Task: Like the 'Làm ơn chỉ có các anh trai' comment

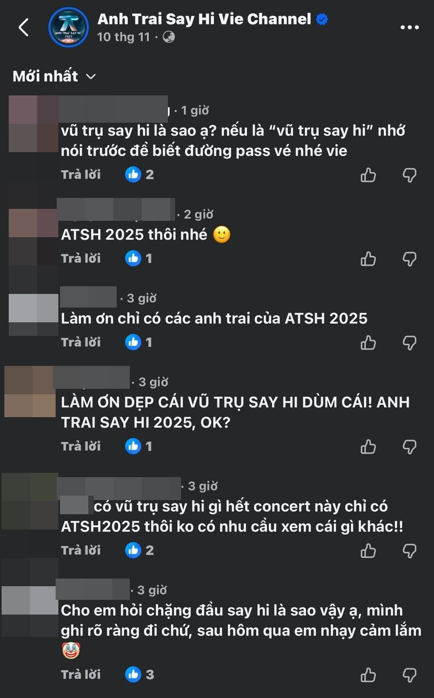Action: (x=369, y=342)
